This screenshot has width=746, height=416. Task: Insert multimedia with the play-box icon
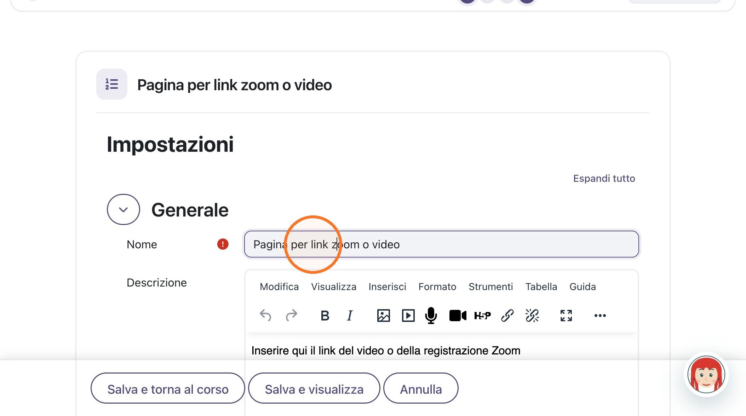pyautogui.click(x=408, y=316)
